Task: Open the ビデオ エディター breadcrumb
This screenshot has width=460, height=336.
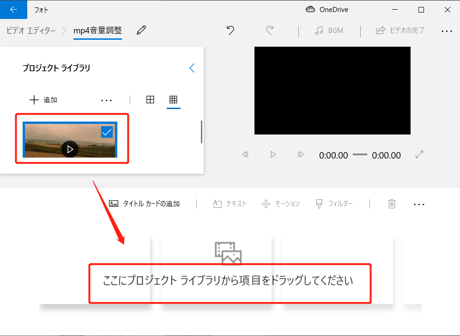Action: (31, 31)
